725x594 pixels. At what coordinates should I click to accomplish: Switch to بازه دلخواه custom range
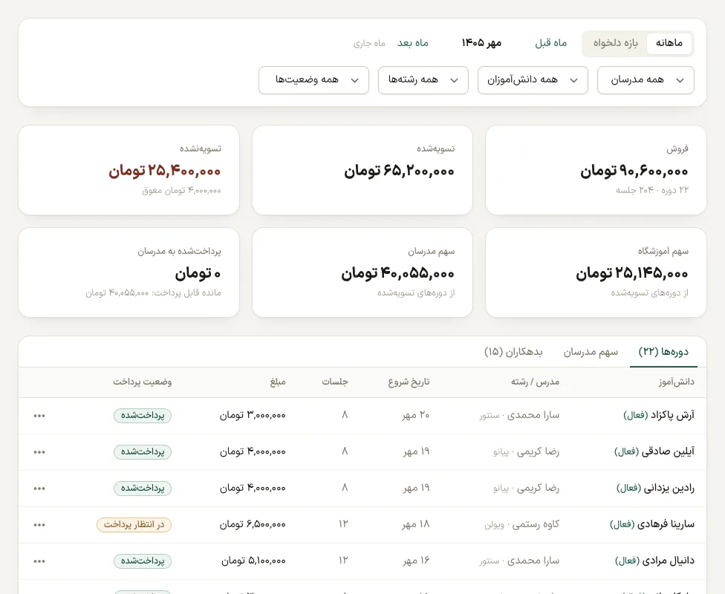[615, 44]
